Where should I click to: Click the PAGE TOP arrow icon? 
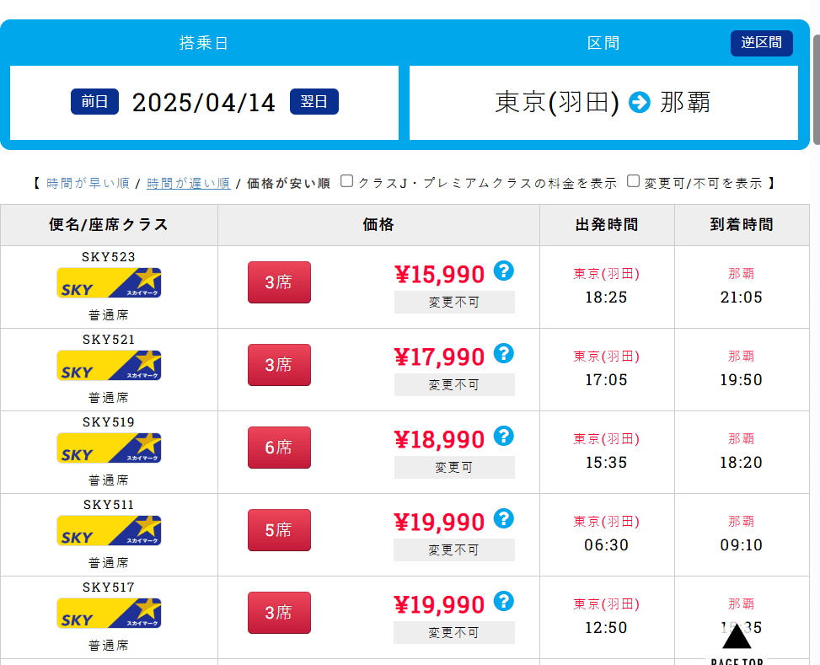pos(737,638)
